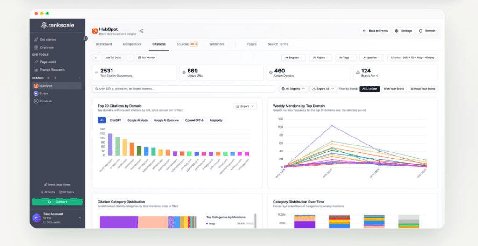
Task: Click the list icon next to BRANDS heading
Action: pos(48,78)
